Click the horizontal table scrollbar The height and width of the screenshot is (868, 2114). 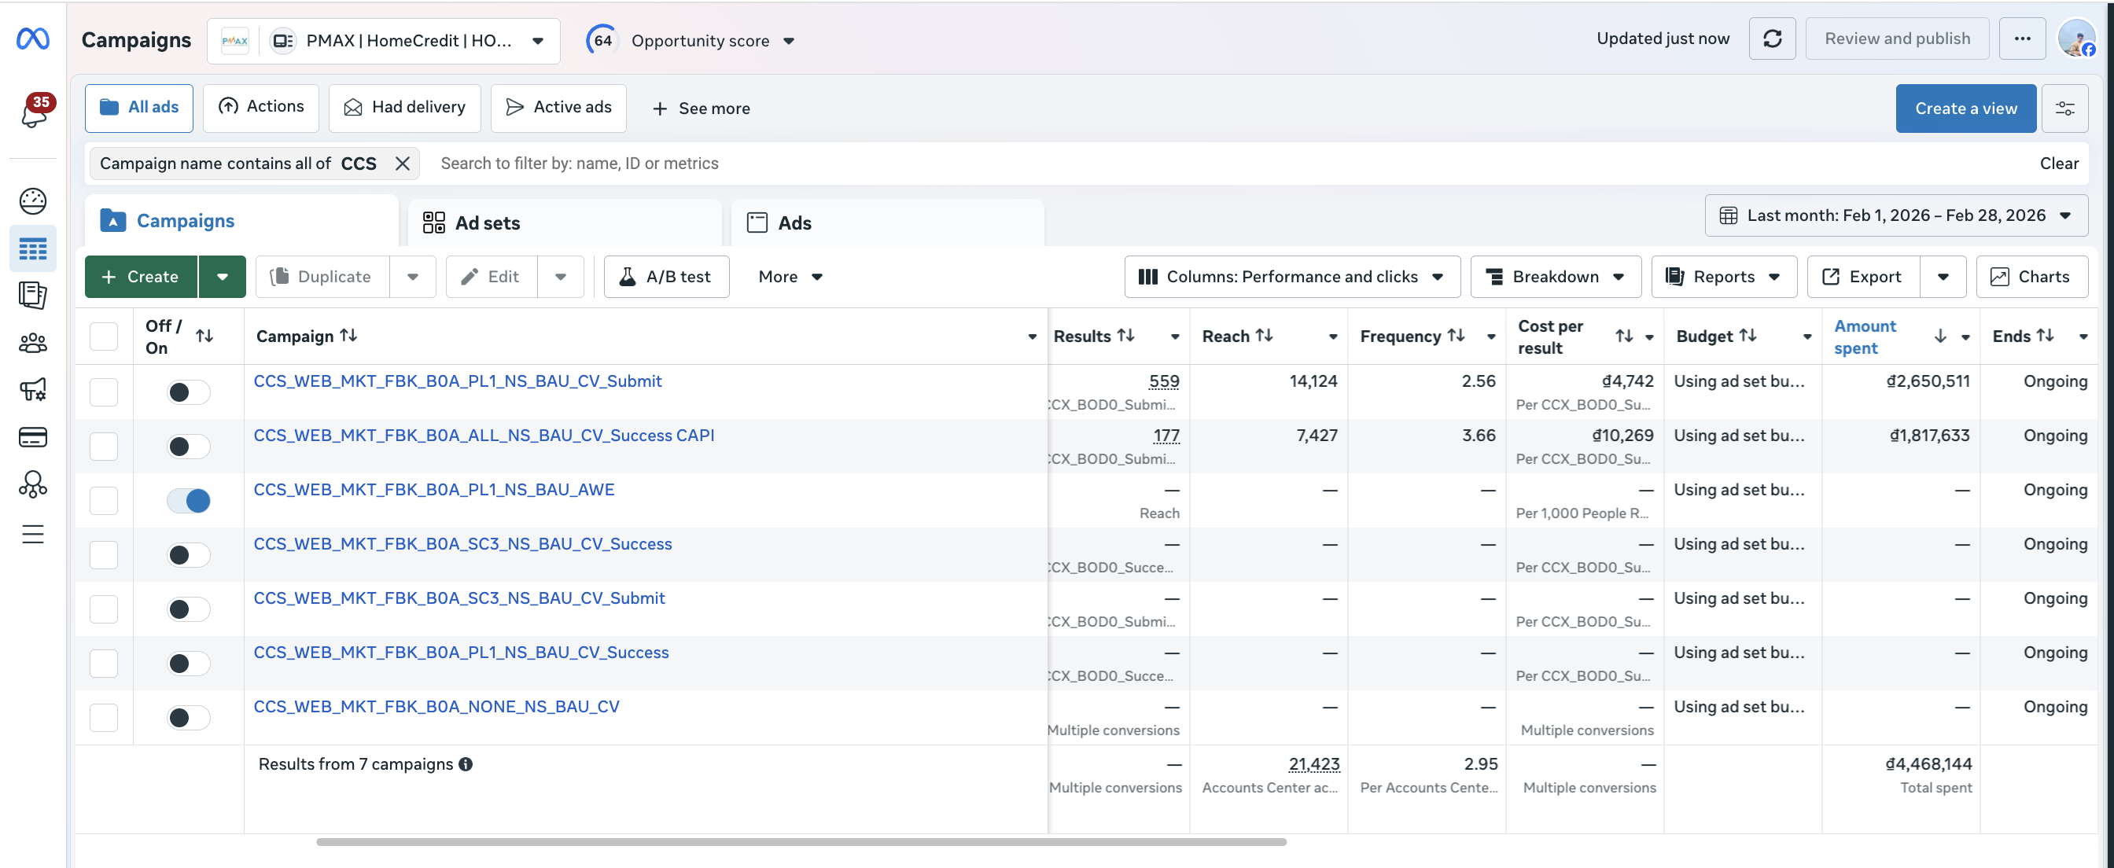pos(801,842)
